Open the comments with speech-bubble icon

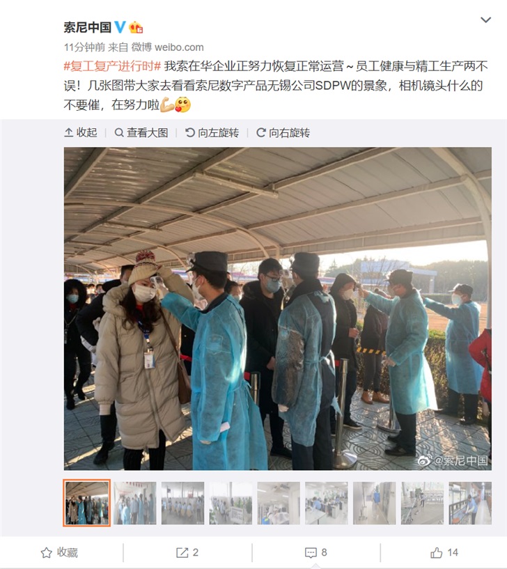coord(316,553)
